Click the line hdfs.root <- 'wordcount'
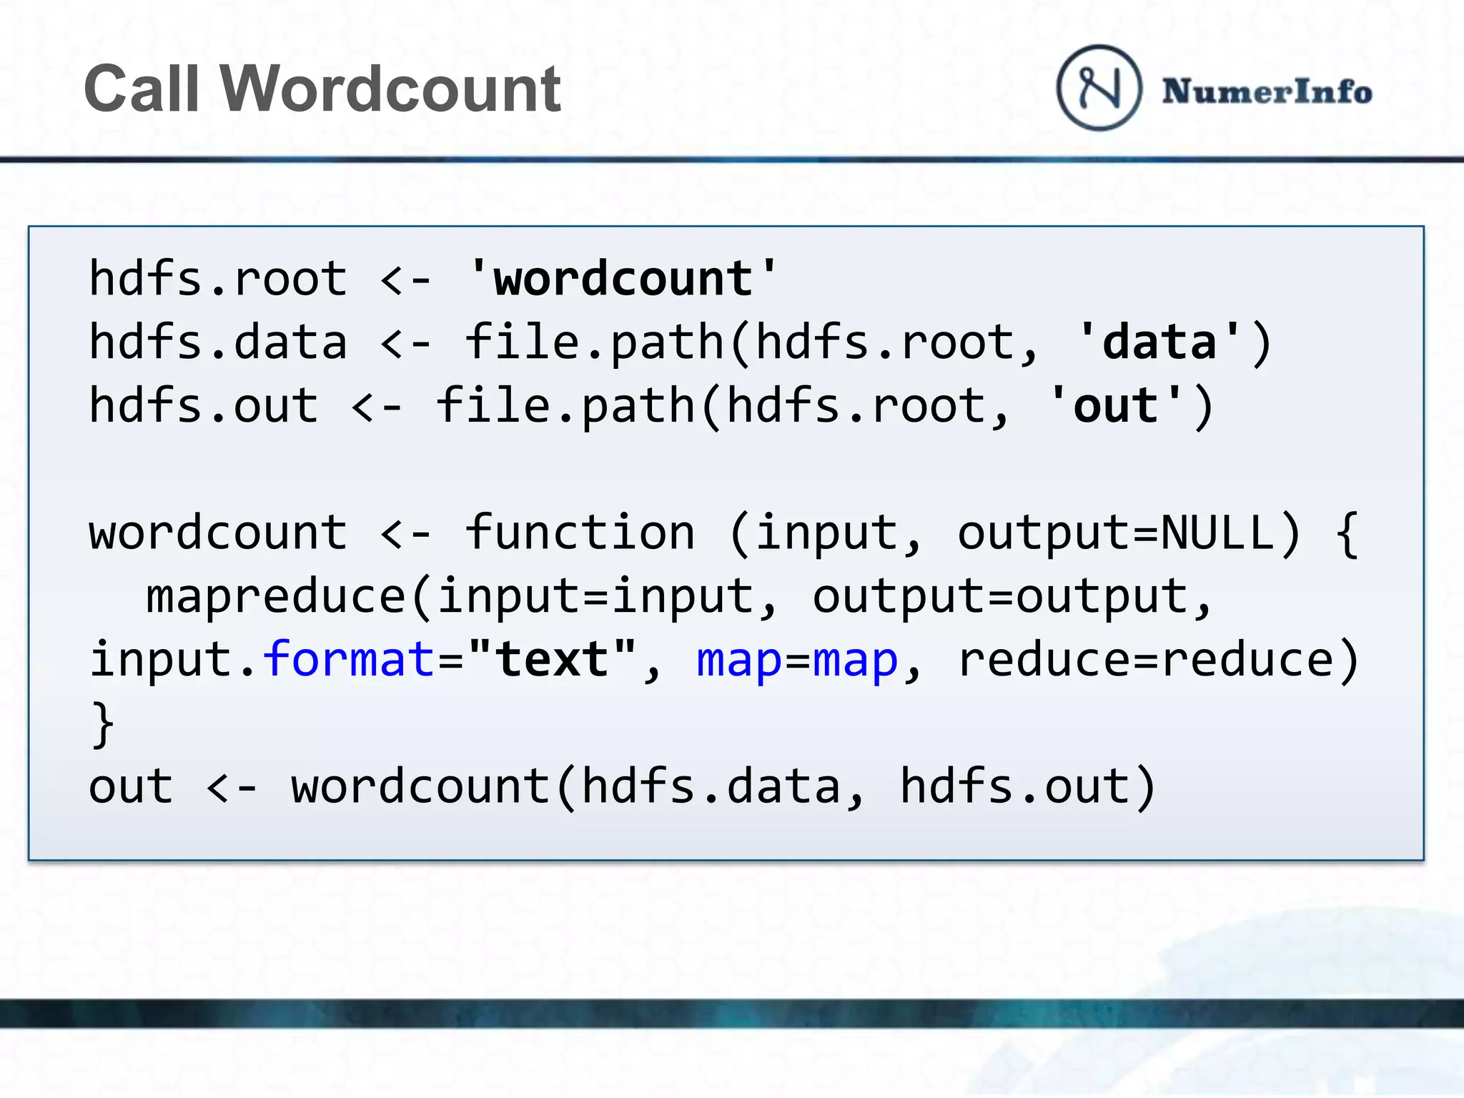This screenshot has height=1098, width=1464. 433,278
